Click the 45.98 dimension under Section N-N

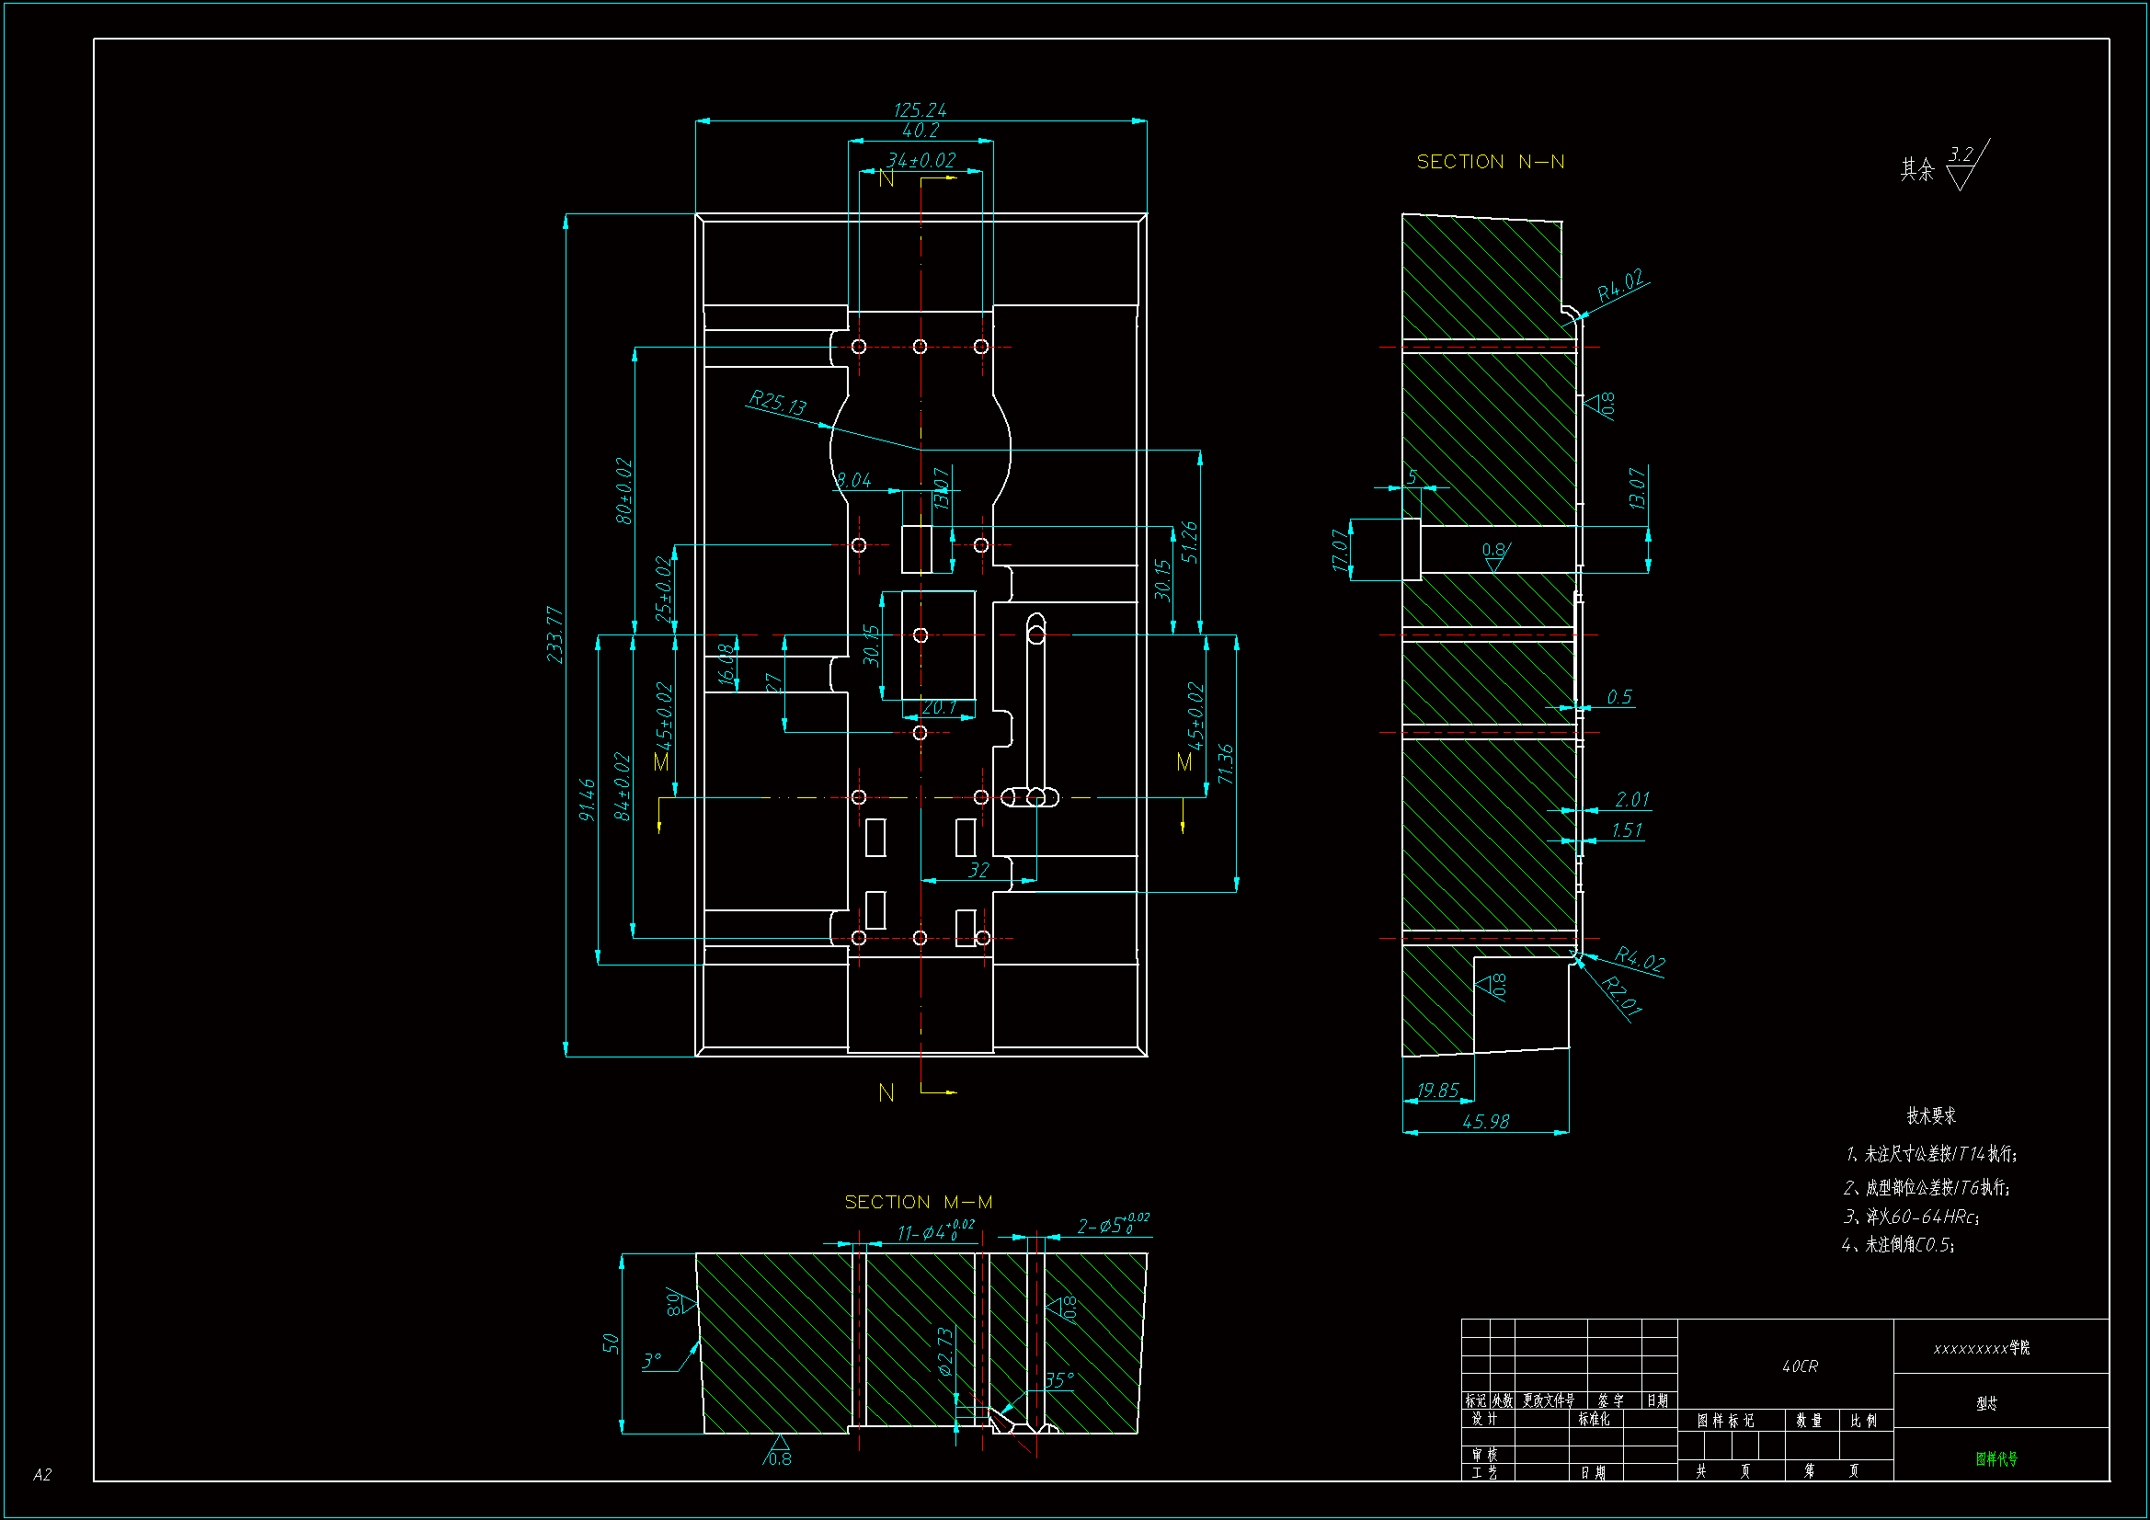pyautogui.click(x=1485, y=1121)
